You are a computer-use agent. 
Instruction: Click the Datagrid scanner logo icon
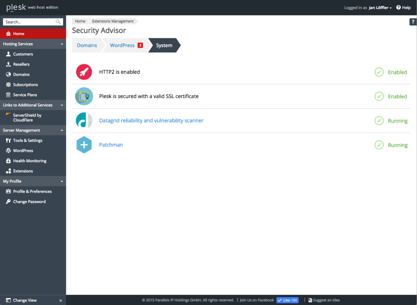pyautogui.click(x=84, y=120)
